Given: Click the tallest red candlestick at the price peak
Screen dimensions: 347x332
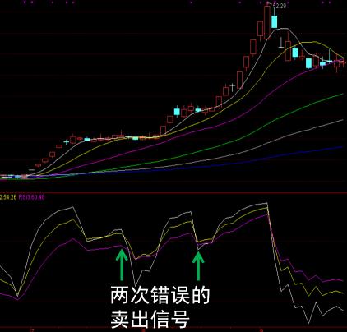Looking at the screenshot, I should (x=267, y=22).
